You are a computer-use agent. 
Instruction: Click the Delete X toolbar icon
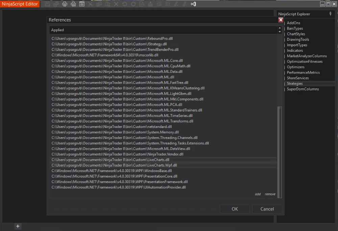(116, 4)
